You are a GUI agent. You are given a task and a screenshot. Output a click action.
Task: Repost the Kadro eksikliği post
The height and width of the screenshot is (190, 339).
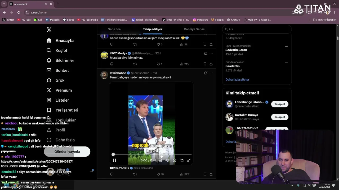pyautogui.click(x=135, y=44)
